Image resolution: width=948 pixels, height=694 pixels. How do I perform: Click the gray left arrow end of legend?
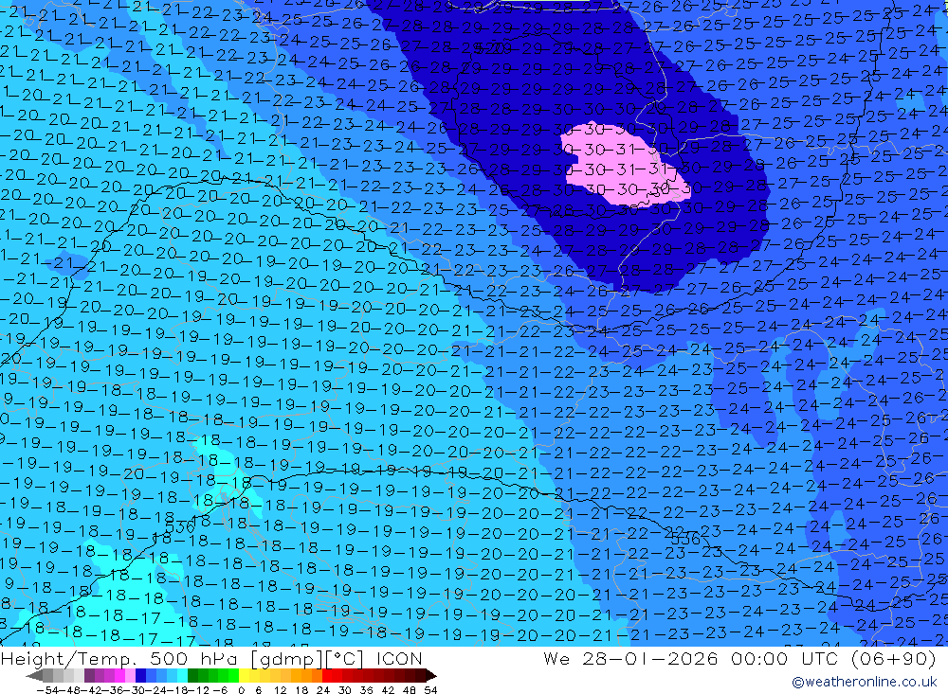tap(34, 675)
